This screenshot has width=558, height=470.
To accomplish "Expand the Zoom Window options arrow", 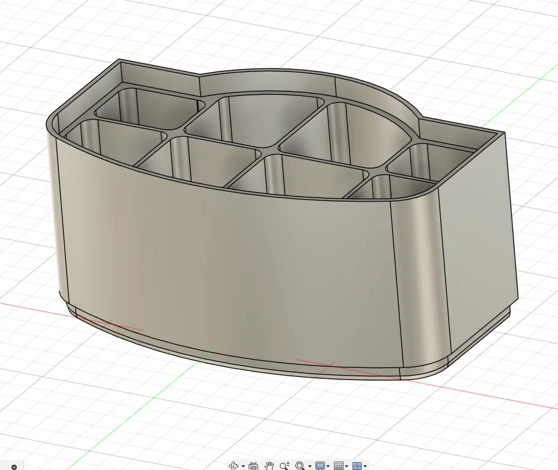I will point(309,466).
